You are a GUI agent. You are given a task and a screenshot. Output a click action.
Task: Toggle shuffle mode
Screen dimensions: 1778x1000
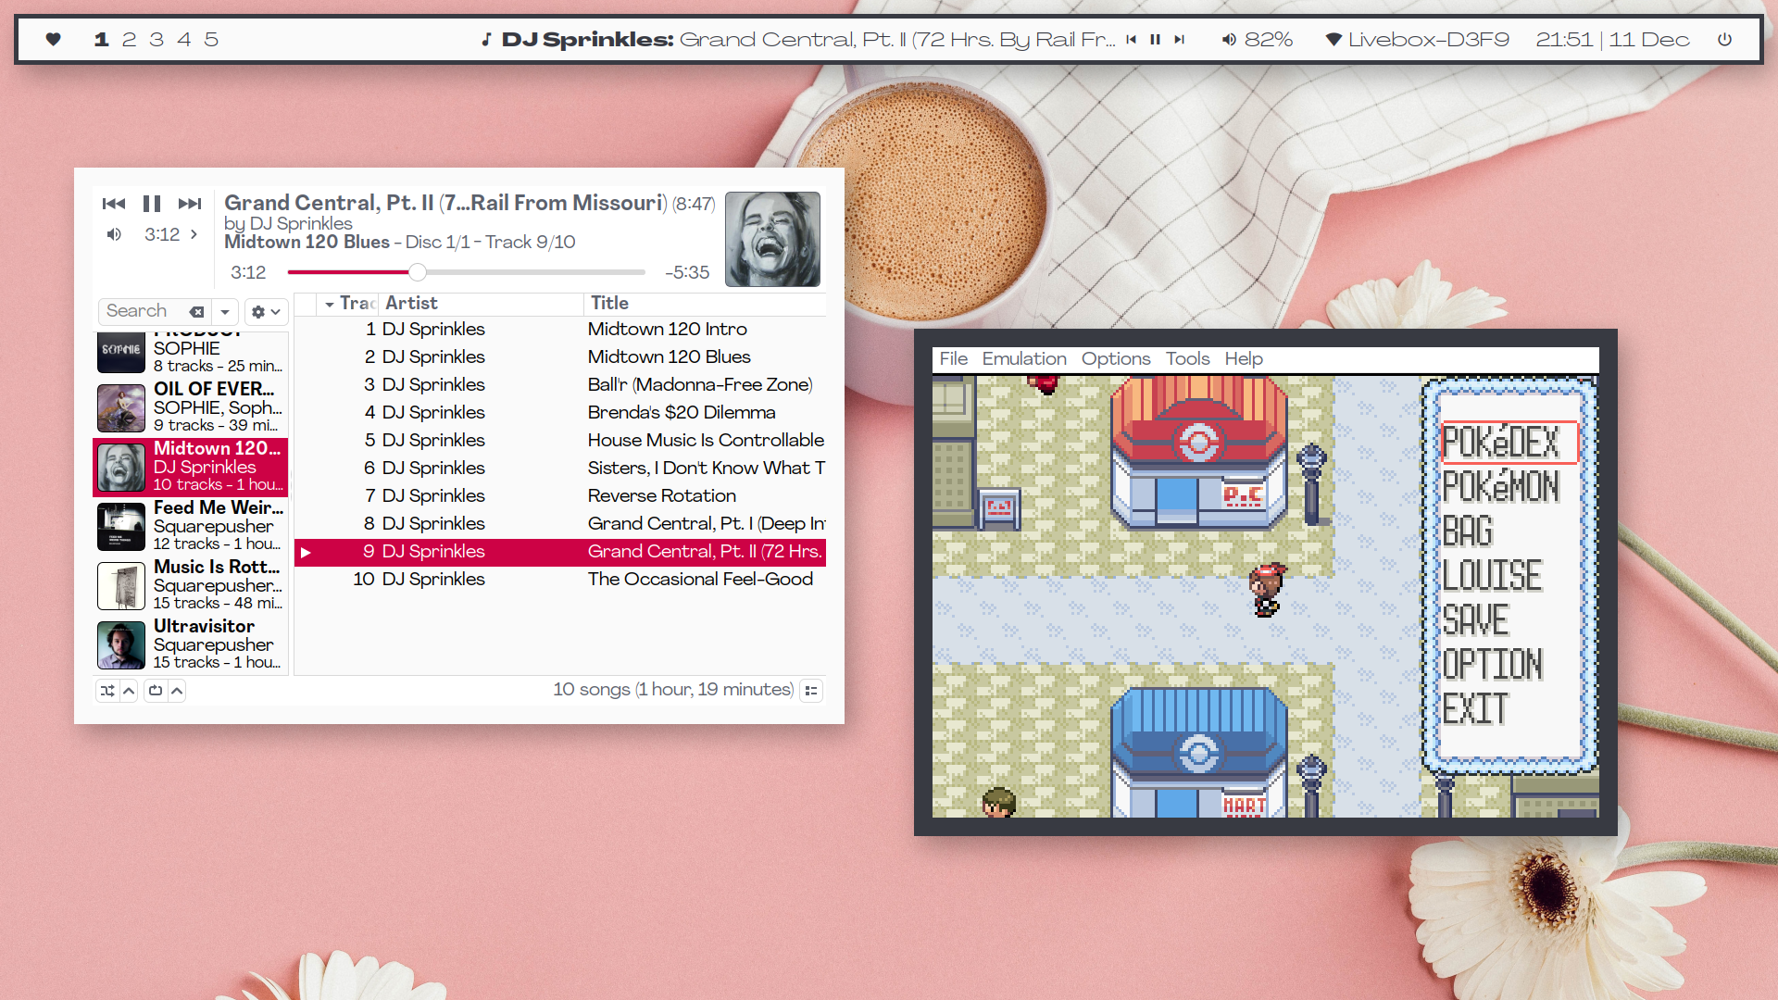(107, 691)
